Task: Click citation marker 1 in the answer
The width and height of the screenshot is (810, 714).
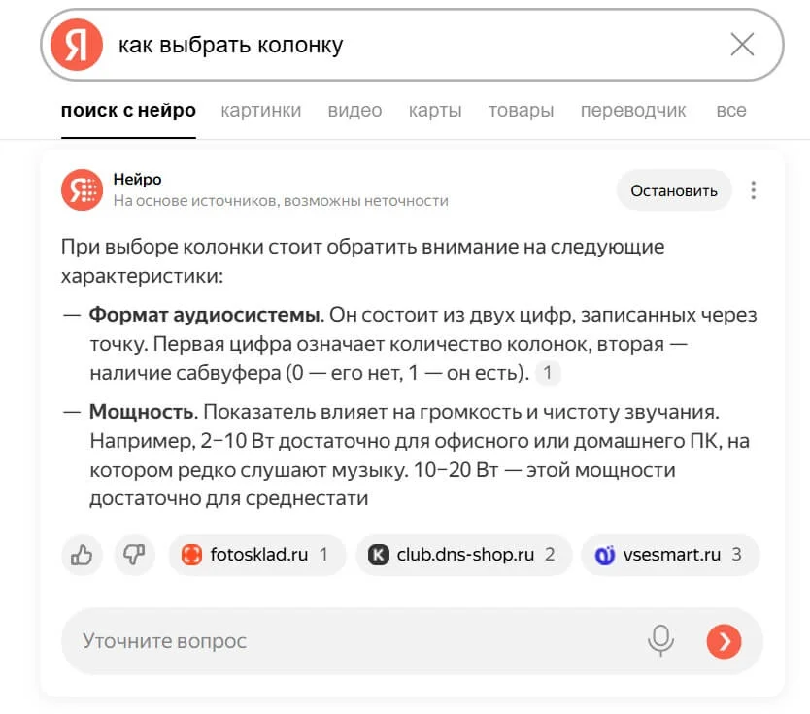Action: pyautogui.click(x=548, y=373)
